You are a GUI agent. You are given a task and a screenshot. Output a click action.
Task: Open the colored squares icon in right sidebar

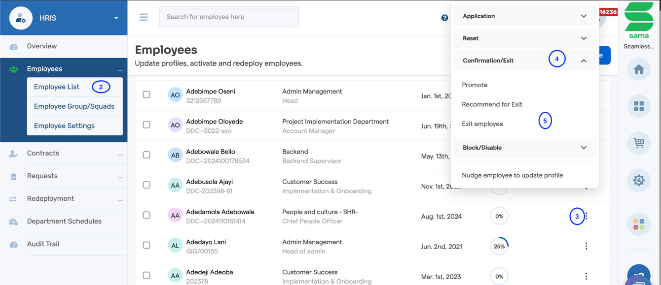639,224
